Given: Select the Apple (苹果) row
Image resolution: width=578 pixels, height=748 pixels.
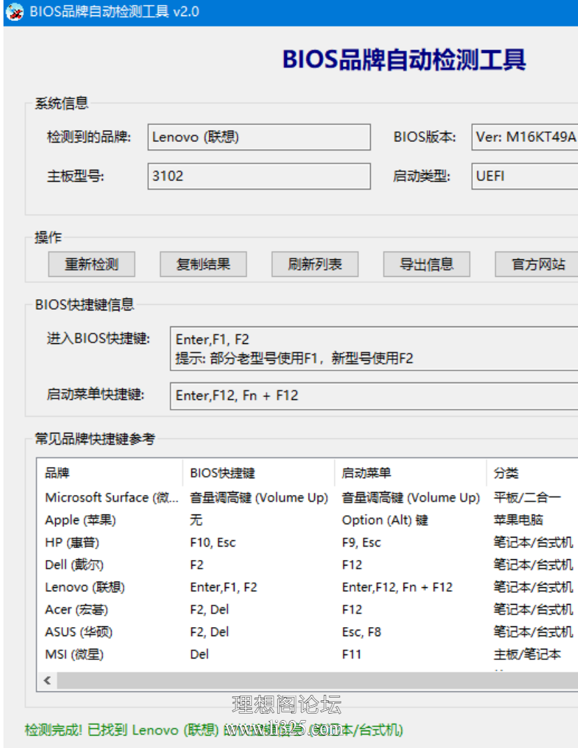Looking at the screenshot, I should click(x=307, y=520).
